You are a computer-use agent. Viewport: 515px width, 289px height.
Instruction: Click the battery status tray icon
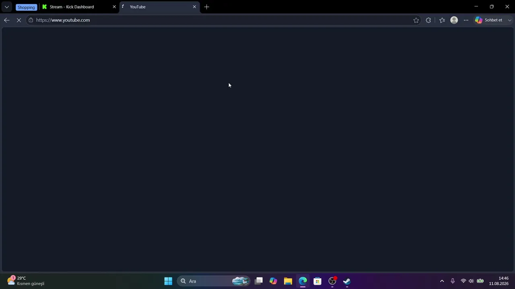[480, 281]
